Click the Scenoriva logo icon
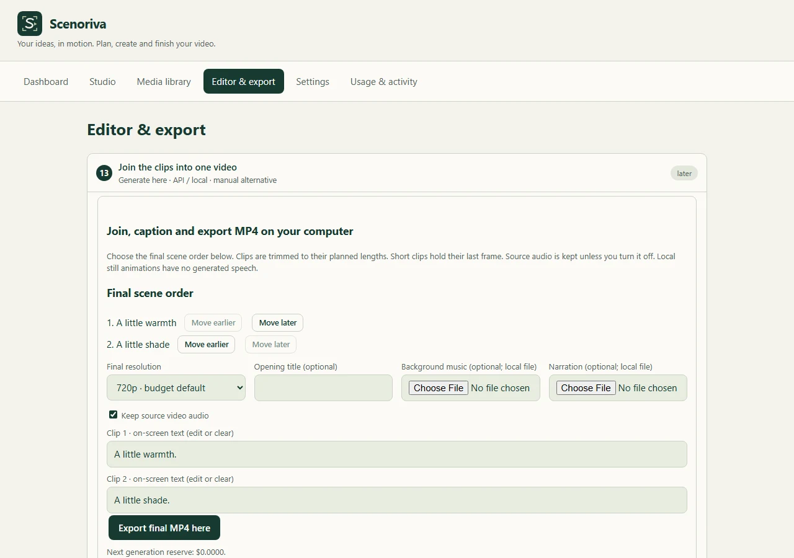 30,24
